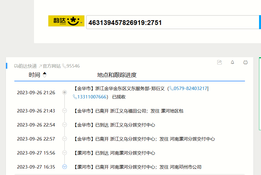Click the blue marker for 16:35 entry
The height and width of the screenshot is (175, 261).
click(x=65, y=167)
